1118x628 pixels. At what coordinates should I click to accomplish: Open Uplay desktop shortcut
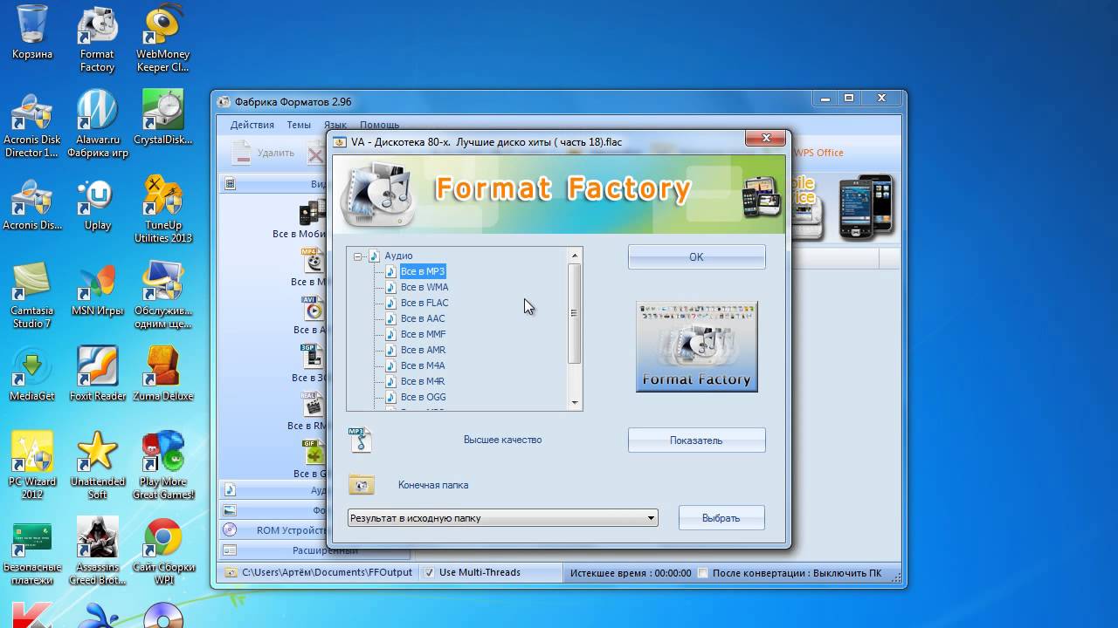[97, 203]
